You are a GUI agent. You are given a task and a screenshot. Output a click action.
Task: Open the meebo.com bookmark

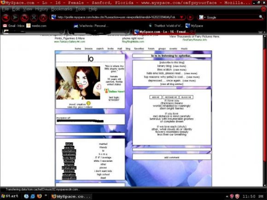pos(36,26)
